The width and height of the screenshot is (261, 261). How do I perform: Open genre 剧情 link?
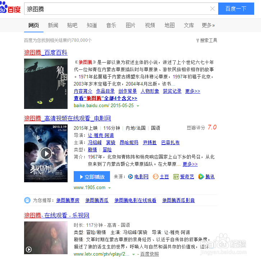click(x=92, y=150)
